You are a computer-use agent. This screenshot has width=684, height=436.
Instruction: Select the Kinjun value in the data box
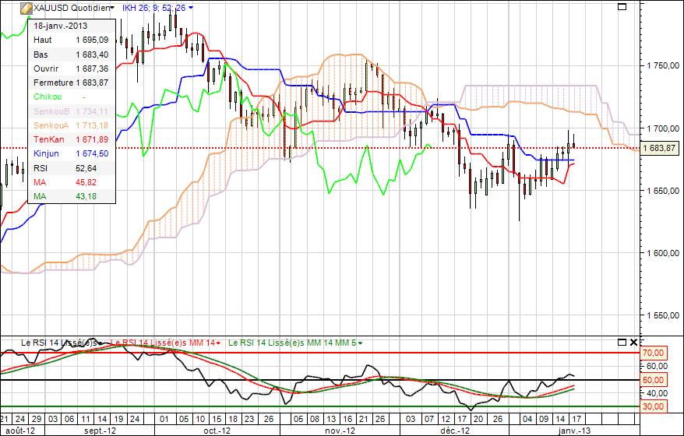click(x=92, y=153)
